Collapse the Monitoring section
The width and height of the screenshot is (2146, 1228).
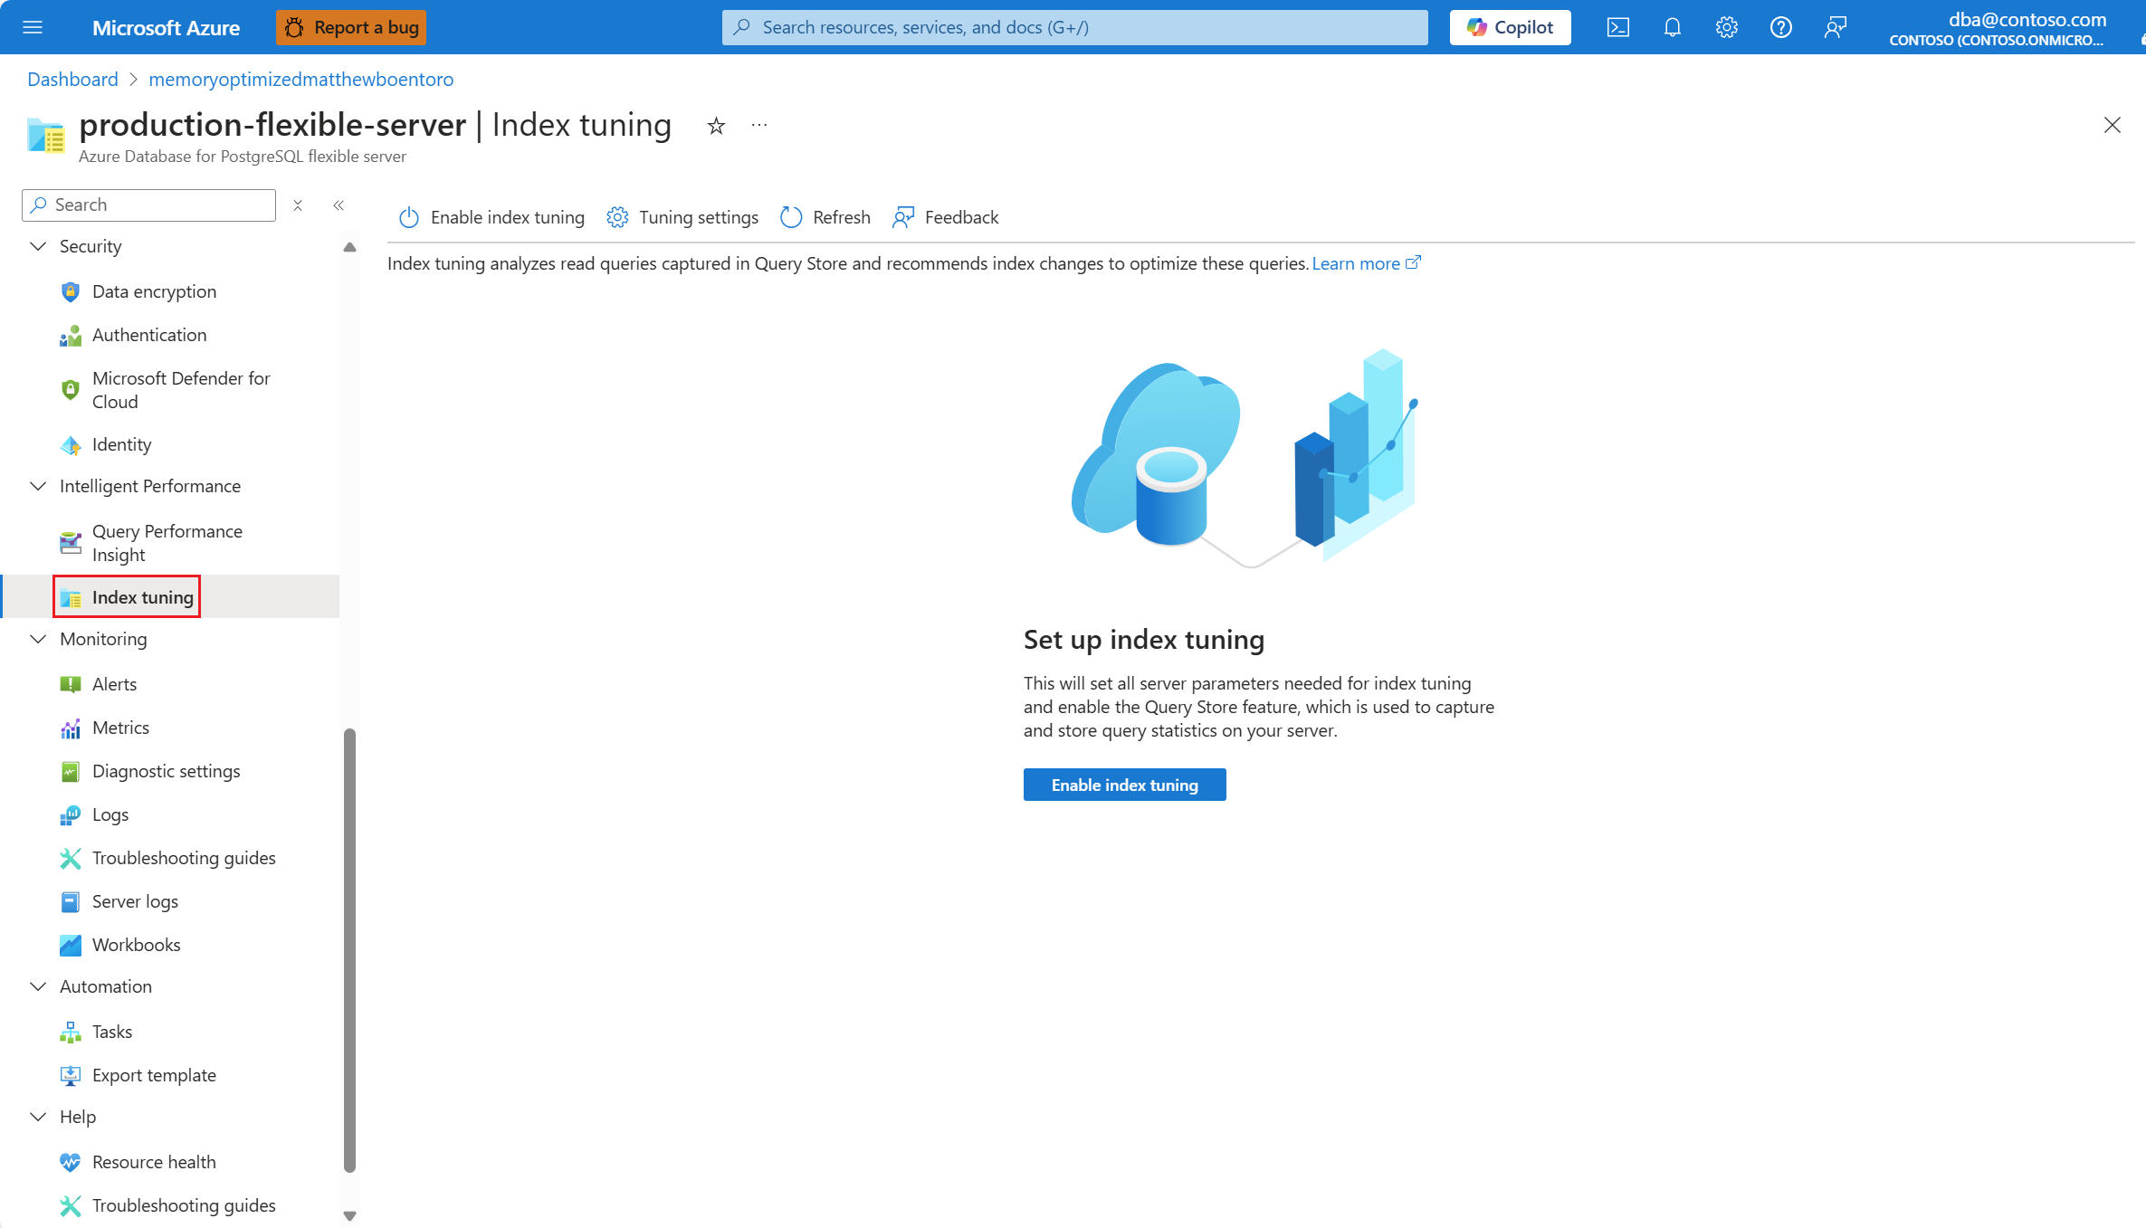38,639
